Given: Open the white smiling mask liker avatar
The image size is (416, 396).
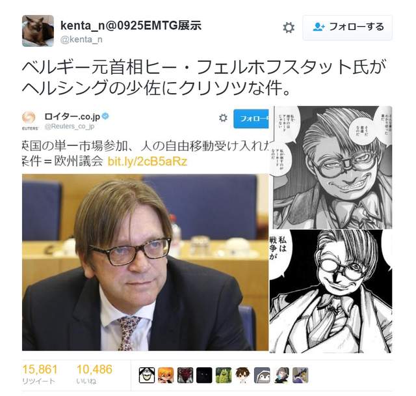Looking at the screenshot, I should tap(147, 375).
